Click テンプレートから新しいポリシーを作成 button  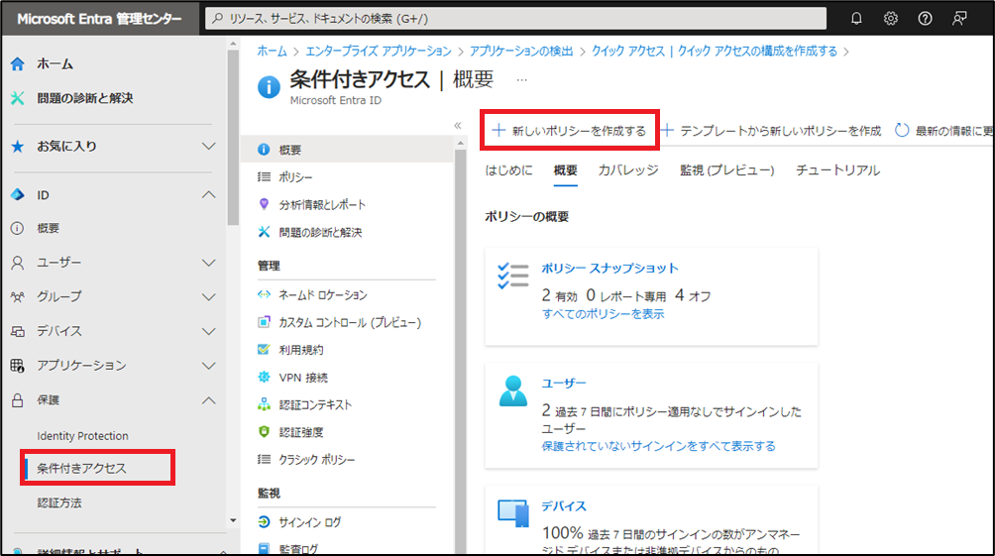(x=772, y=131)
